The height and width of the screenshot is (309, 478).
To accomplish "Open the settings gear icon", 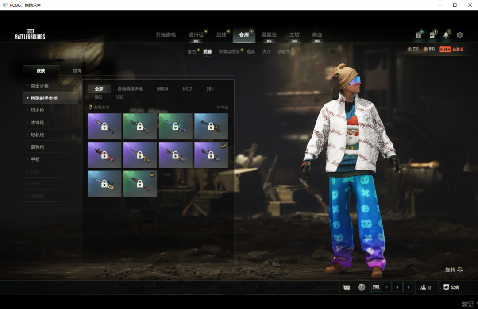I will [460, 35].
